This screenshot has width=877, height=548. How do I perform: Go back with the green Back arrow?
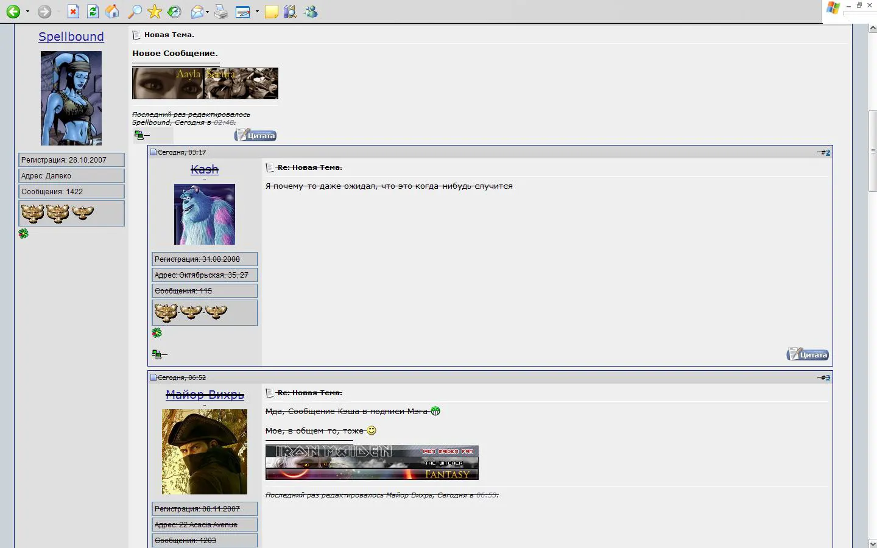click(x=13, y=12)
